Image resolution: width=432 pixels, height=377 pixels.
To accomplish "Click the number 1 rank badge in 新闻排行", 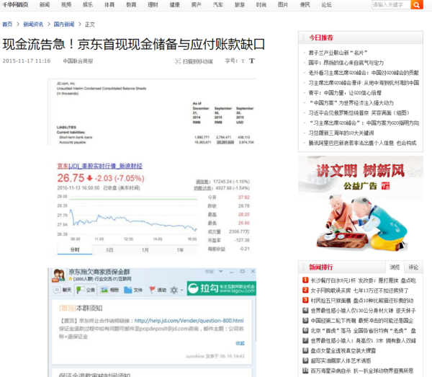I will click(305, 280).
